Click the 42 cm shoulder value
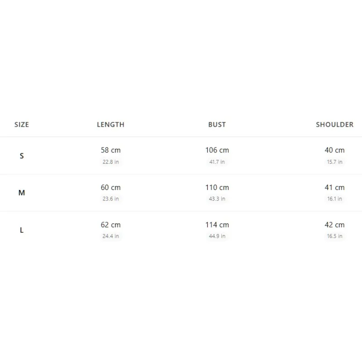This screenshot has width=362, height=362. [x=334, y=225]
